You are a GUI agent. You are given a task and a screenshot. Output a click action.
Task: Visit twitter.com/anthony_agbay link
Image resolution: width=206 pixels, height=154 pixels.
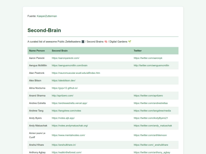click(x=152, y=152)
